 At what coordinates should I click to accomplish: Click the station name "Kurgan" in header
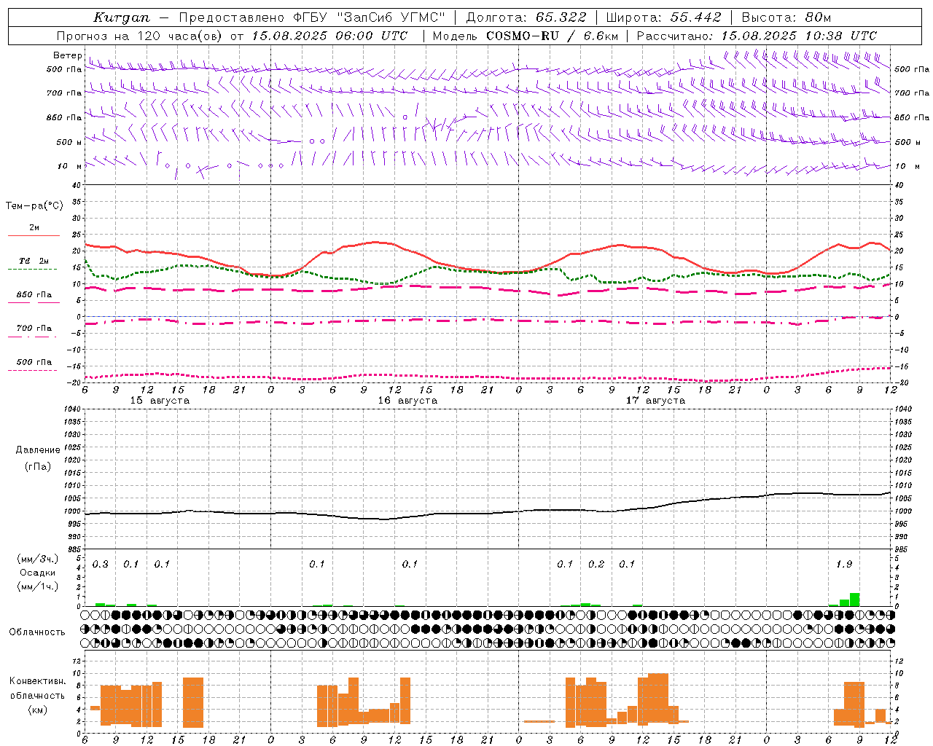[122, 17]
